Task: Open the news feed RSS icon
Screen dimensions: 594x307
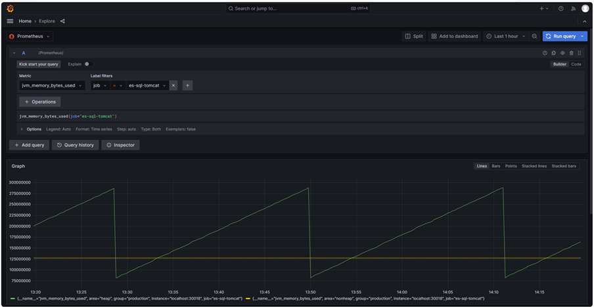Action: pyautogui.click(x=573, y=9)
